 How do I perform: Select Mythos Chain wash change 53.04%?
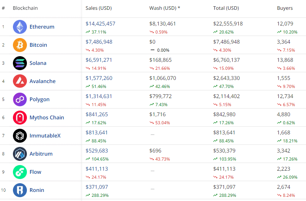click(x=162, y=122)
